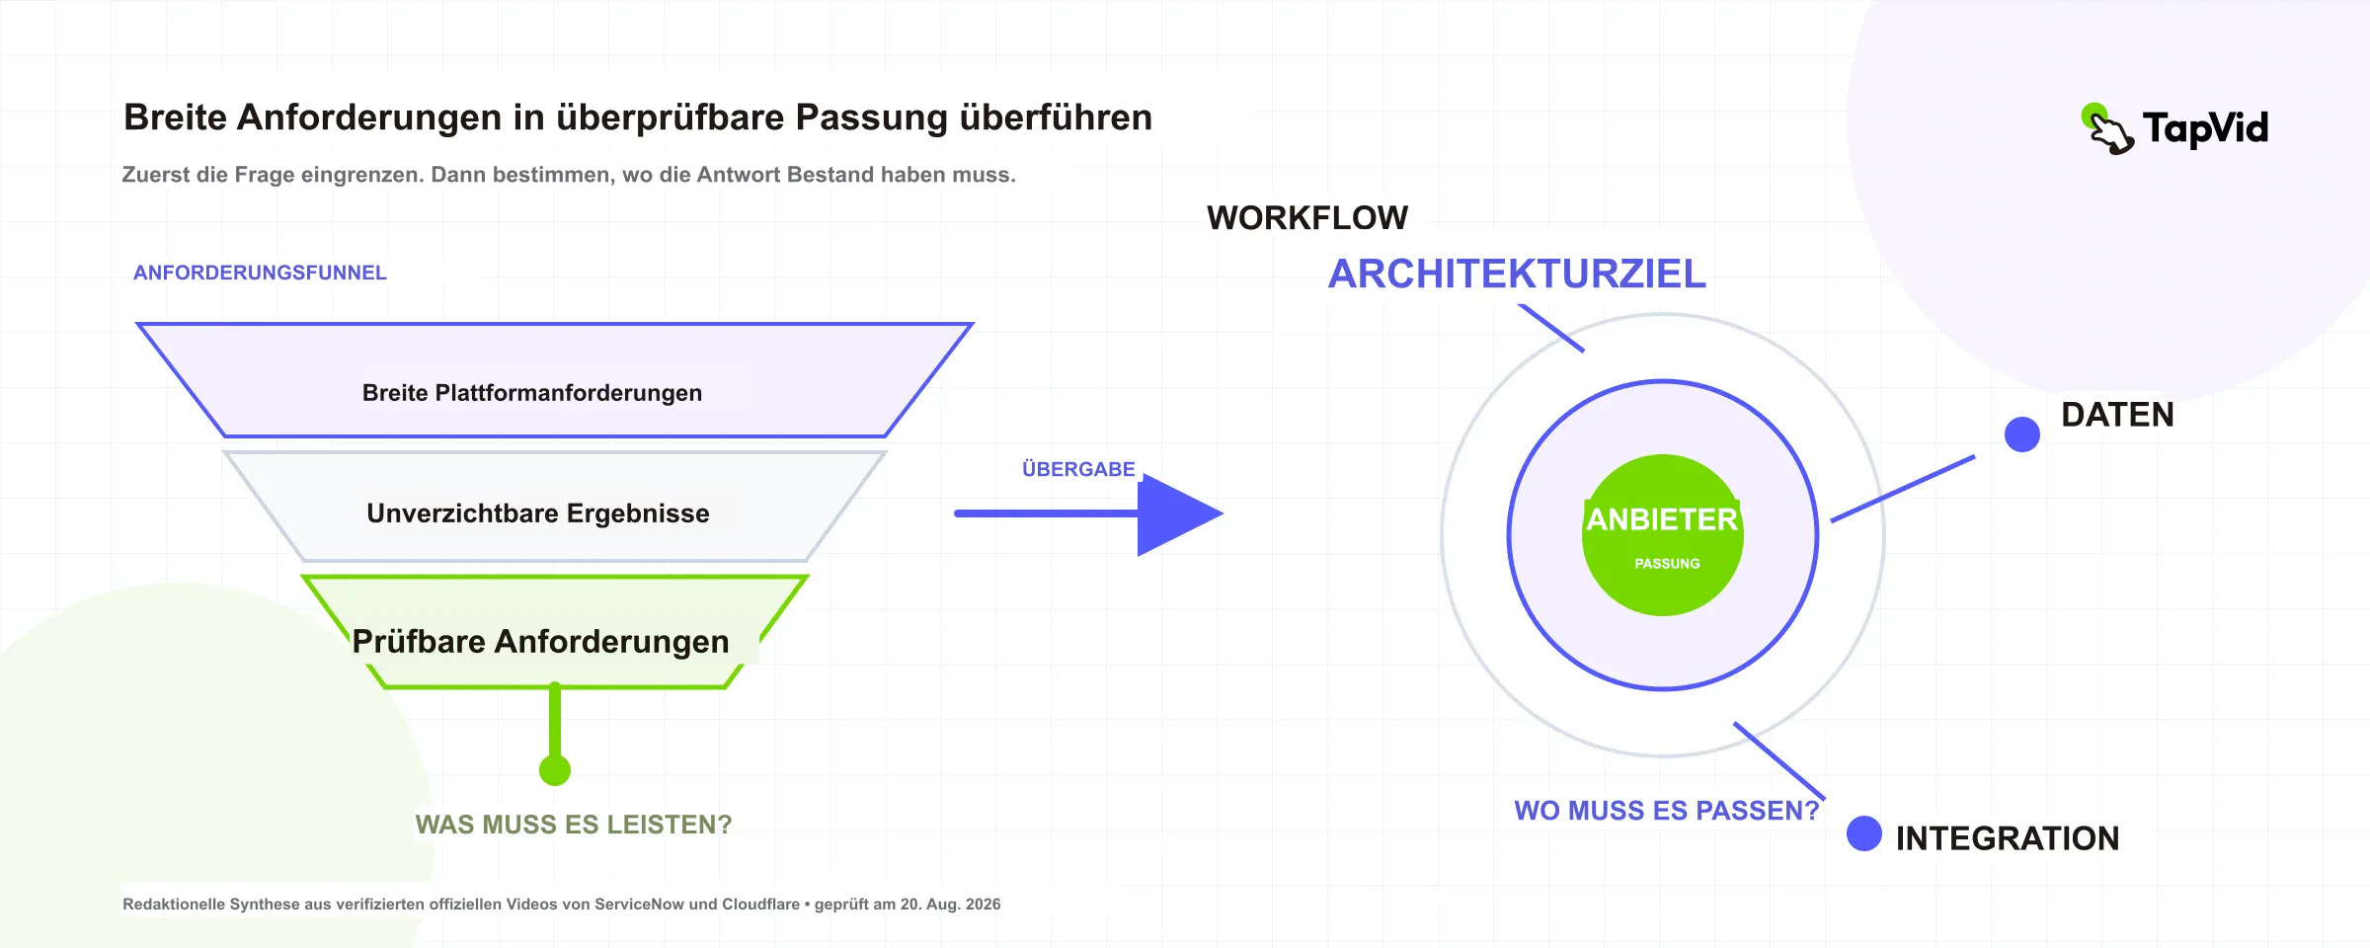Click the TapVid logo hand icon

pyautogui.click(x=2106, y=129)
